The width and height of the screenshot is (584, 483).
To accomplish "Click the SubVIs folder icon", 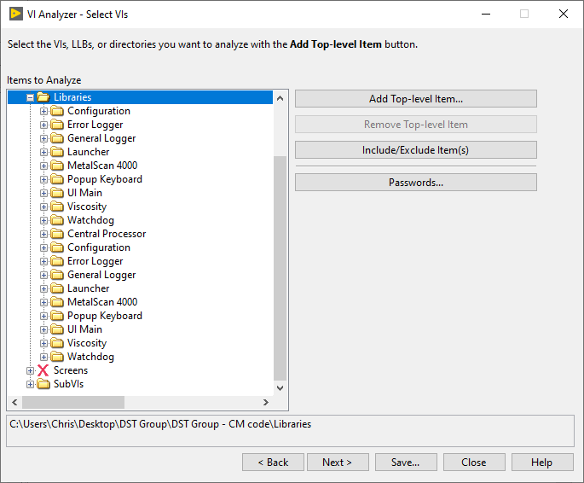I will [43, 384].
